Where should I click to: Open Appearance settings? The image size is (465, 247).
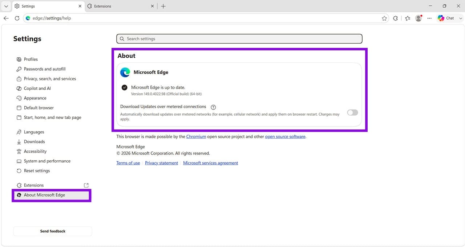pos(35,98)
